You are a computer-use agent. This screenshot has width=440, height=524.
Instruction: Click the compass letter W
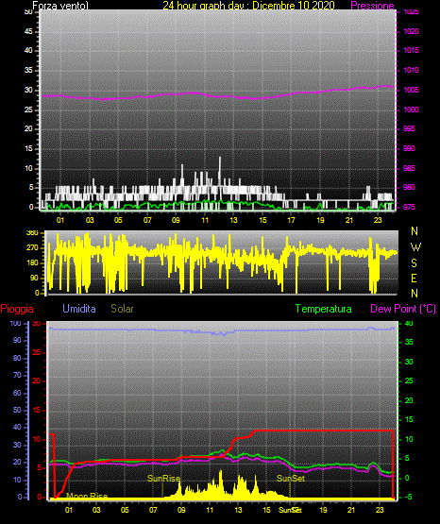(415, 247)
